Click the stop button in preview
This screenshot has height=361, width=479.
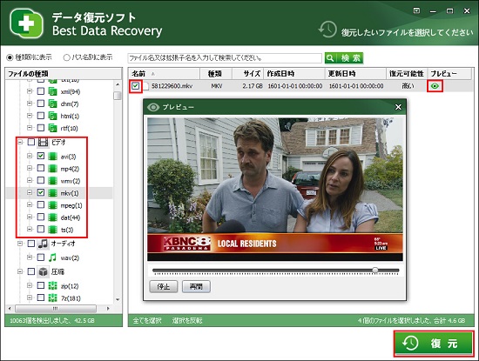point(164,286)
